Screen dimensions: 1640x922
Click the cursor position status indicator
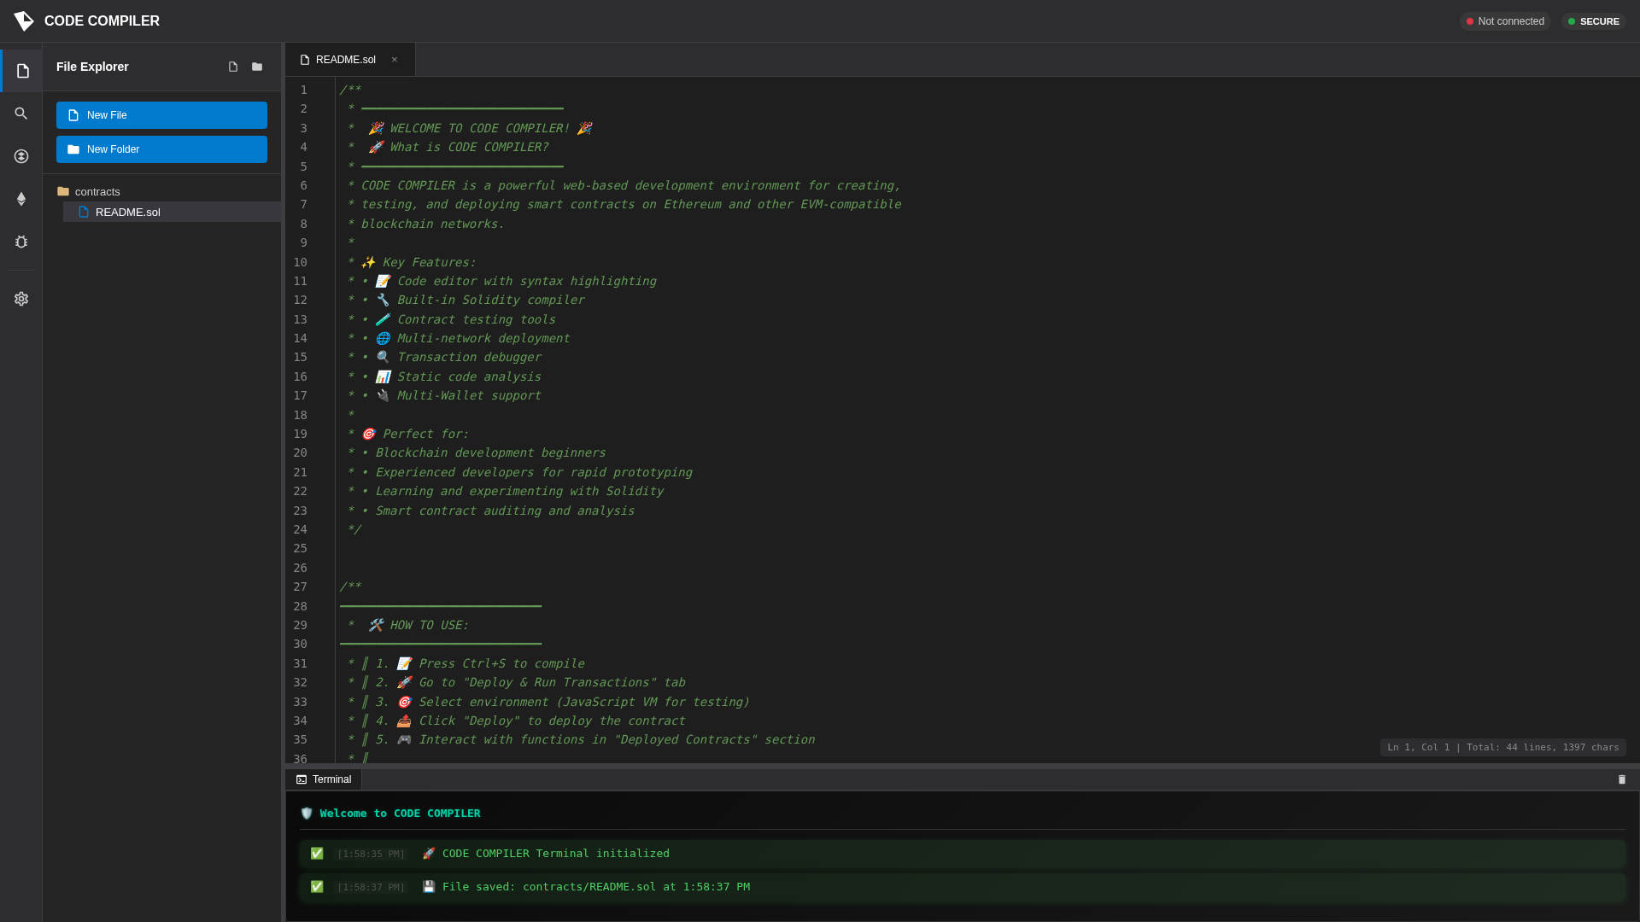click(x=1502, y=747)
